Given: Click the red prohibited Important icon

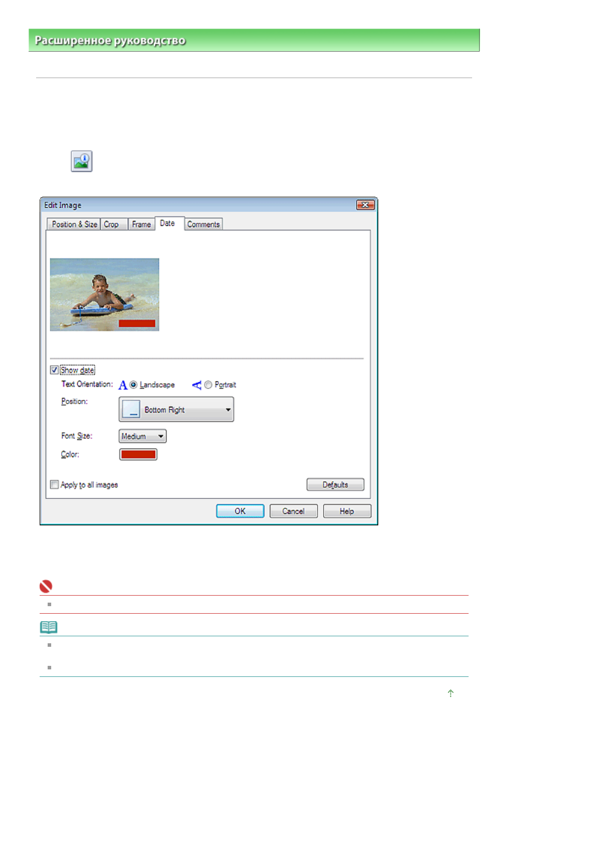Looking at the screenshot, I should (x=46, y=586).
